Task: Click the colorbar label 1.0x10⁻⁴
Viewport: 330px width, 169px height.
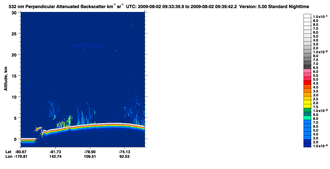Action: point(320,146)
